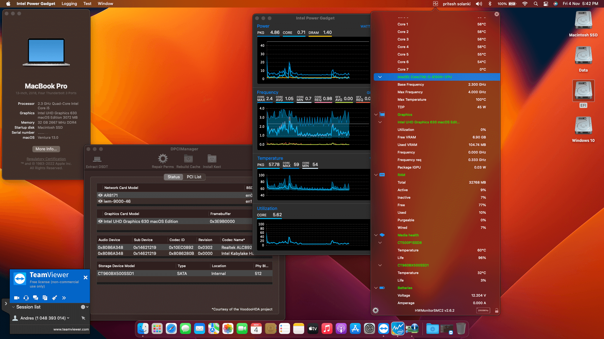This screenshot has width=604, height=339.
Task: Click the Install Kext icon in DPCIManager
Action: point(212,159)
